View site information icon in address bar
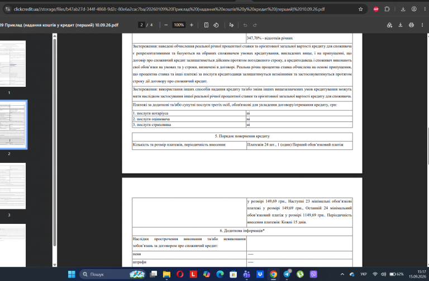This screenshot has width=429, height=281. [x=8, y=9]
